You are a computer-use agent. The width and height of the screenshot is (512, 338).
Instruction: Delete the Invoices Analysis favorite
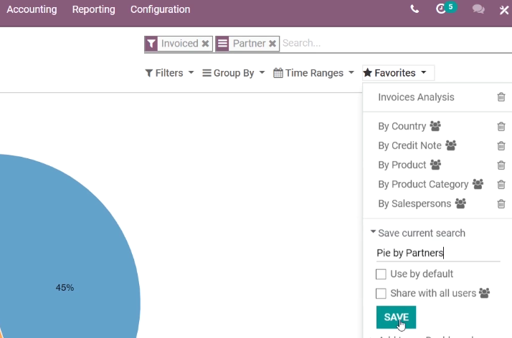click(501, 97)
